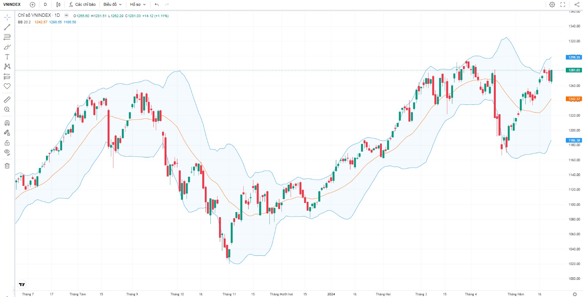Image resolution: width=583 pixels, height=297 pixels.
Task: Click the Tháng 9 time axis label
Action: pyautogui.click(x=132, y=294)
